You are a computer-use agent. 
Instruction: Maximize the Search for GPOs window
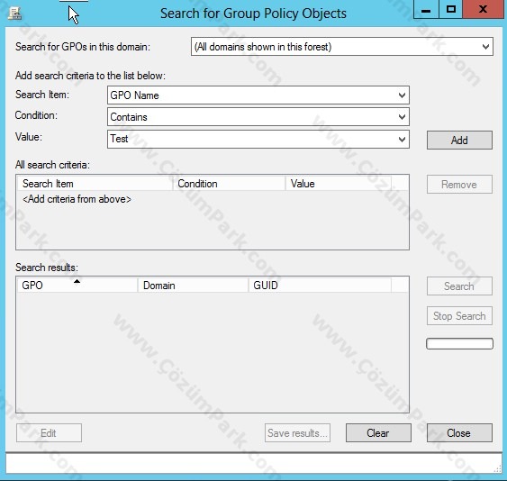point(451,9)
